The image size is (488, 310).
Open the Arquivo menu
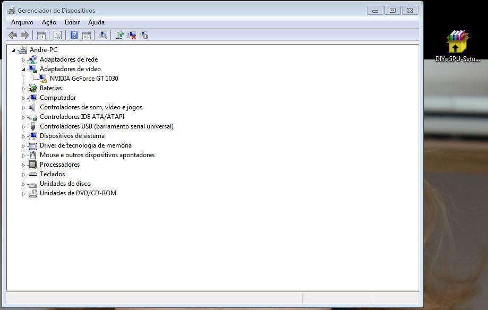22,22
